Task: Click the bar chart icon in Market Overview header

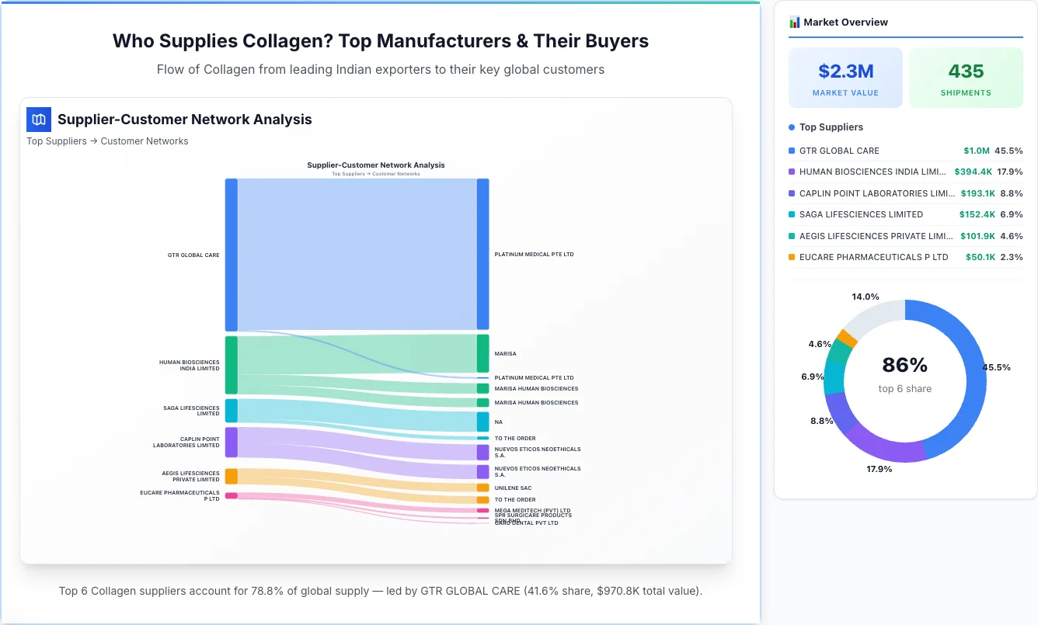Action: pos(793,22)
